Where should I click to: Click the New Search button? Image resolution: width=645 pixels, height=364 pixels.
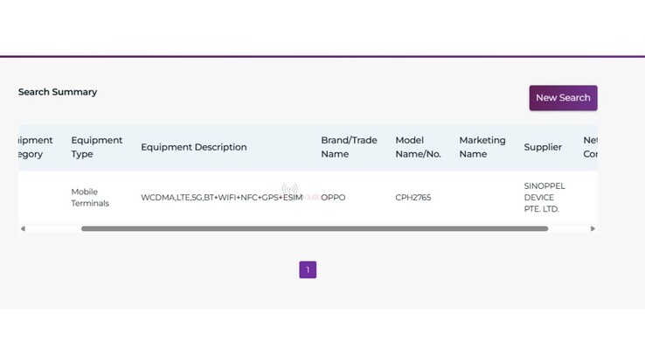(563, 98)
